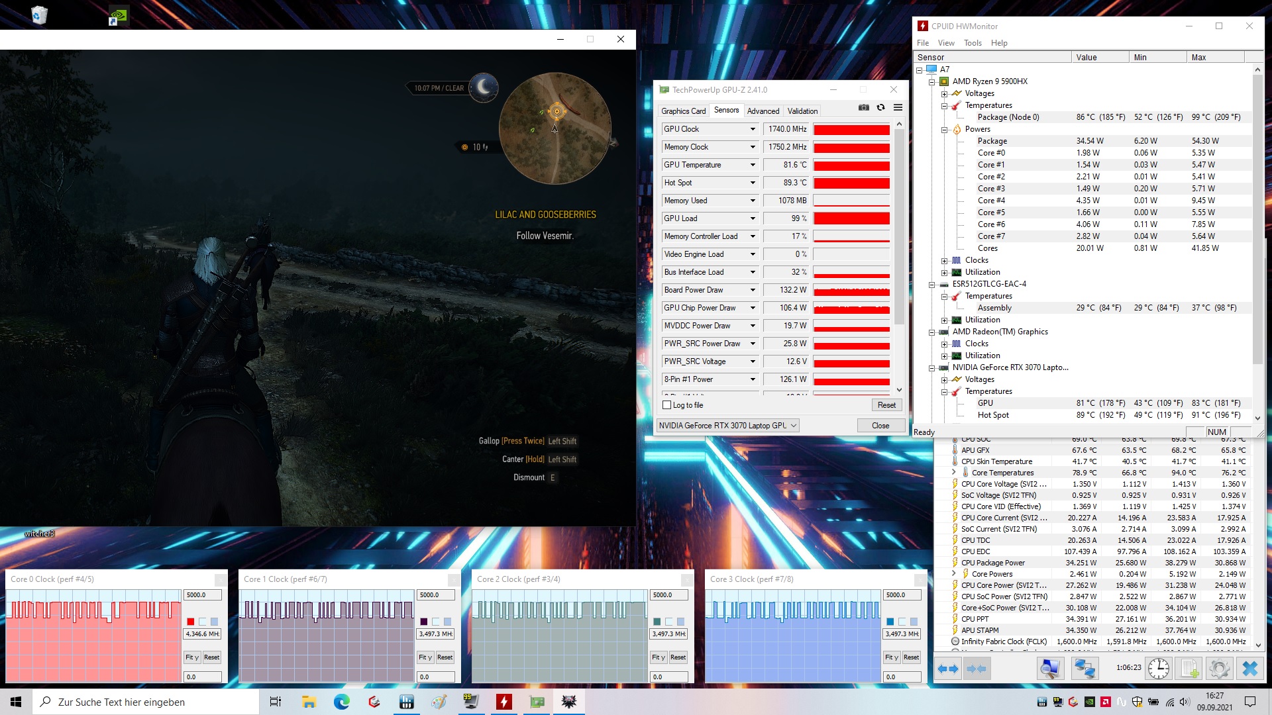Image resolution: width=1272 pixels, height=715 pixels.
Task: Click the GPU-Z Reset button
Action: [x=886, y=405]
